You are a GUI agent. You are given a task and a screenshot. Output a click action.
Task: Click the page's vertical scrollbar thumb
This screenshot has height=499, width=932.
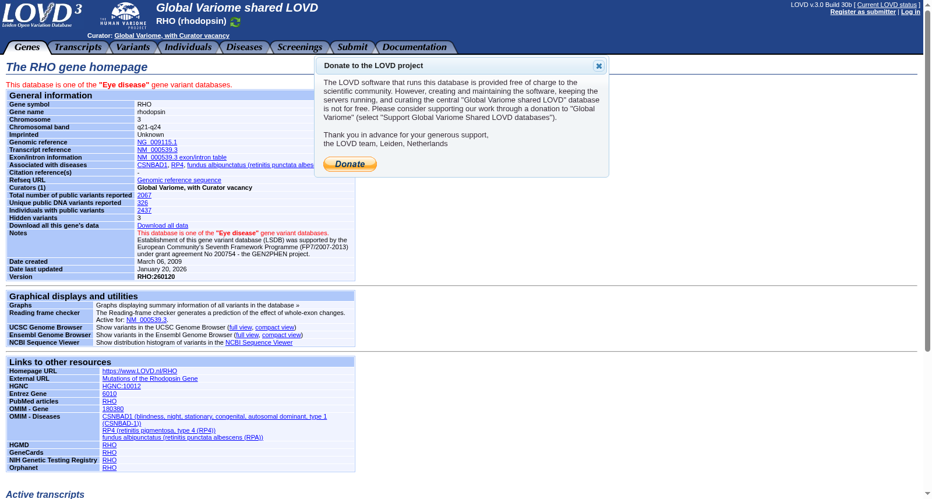coord(927,181)
